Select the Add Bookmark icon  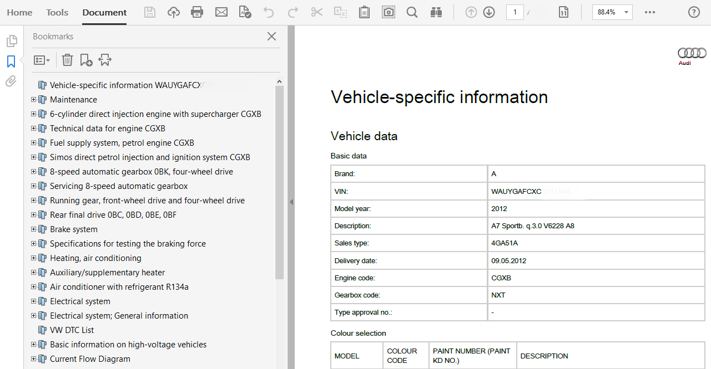86,59
